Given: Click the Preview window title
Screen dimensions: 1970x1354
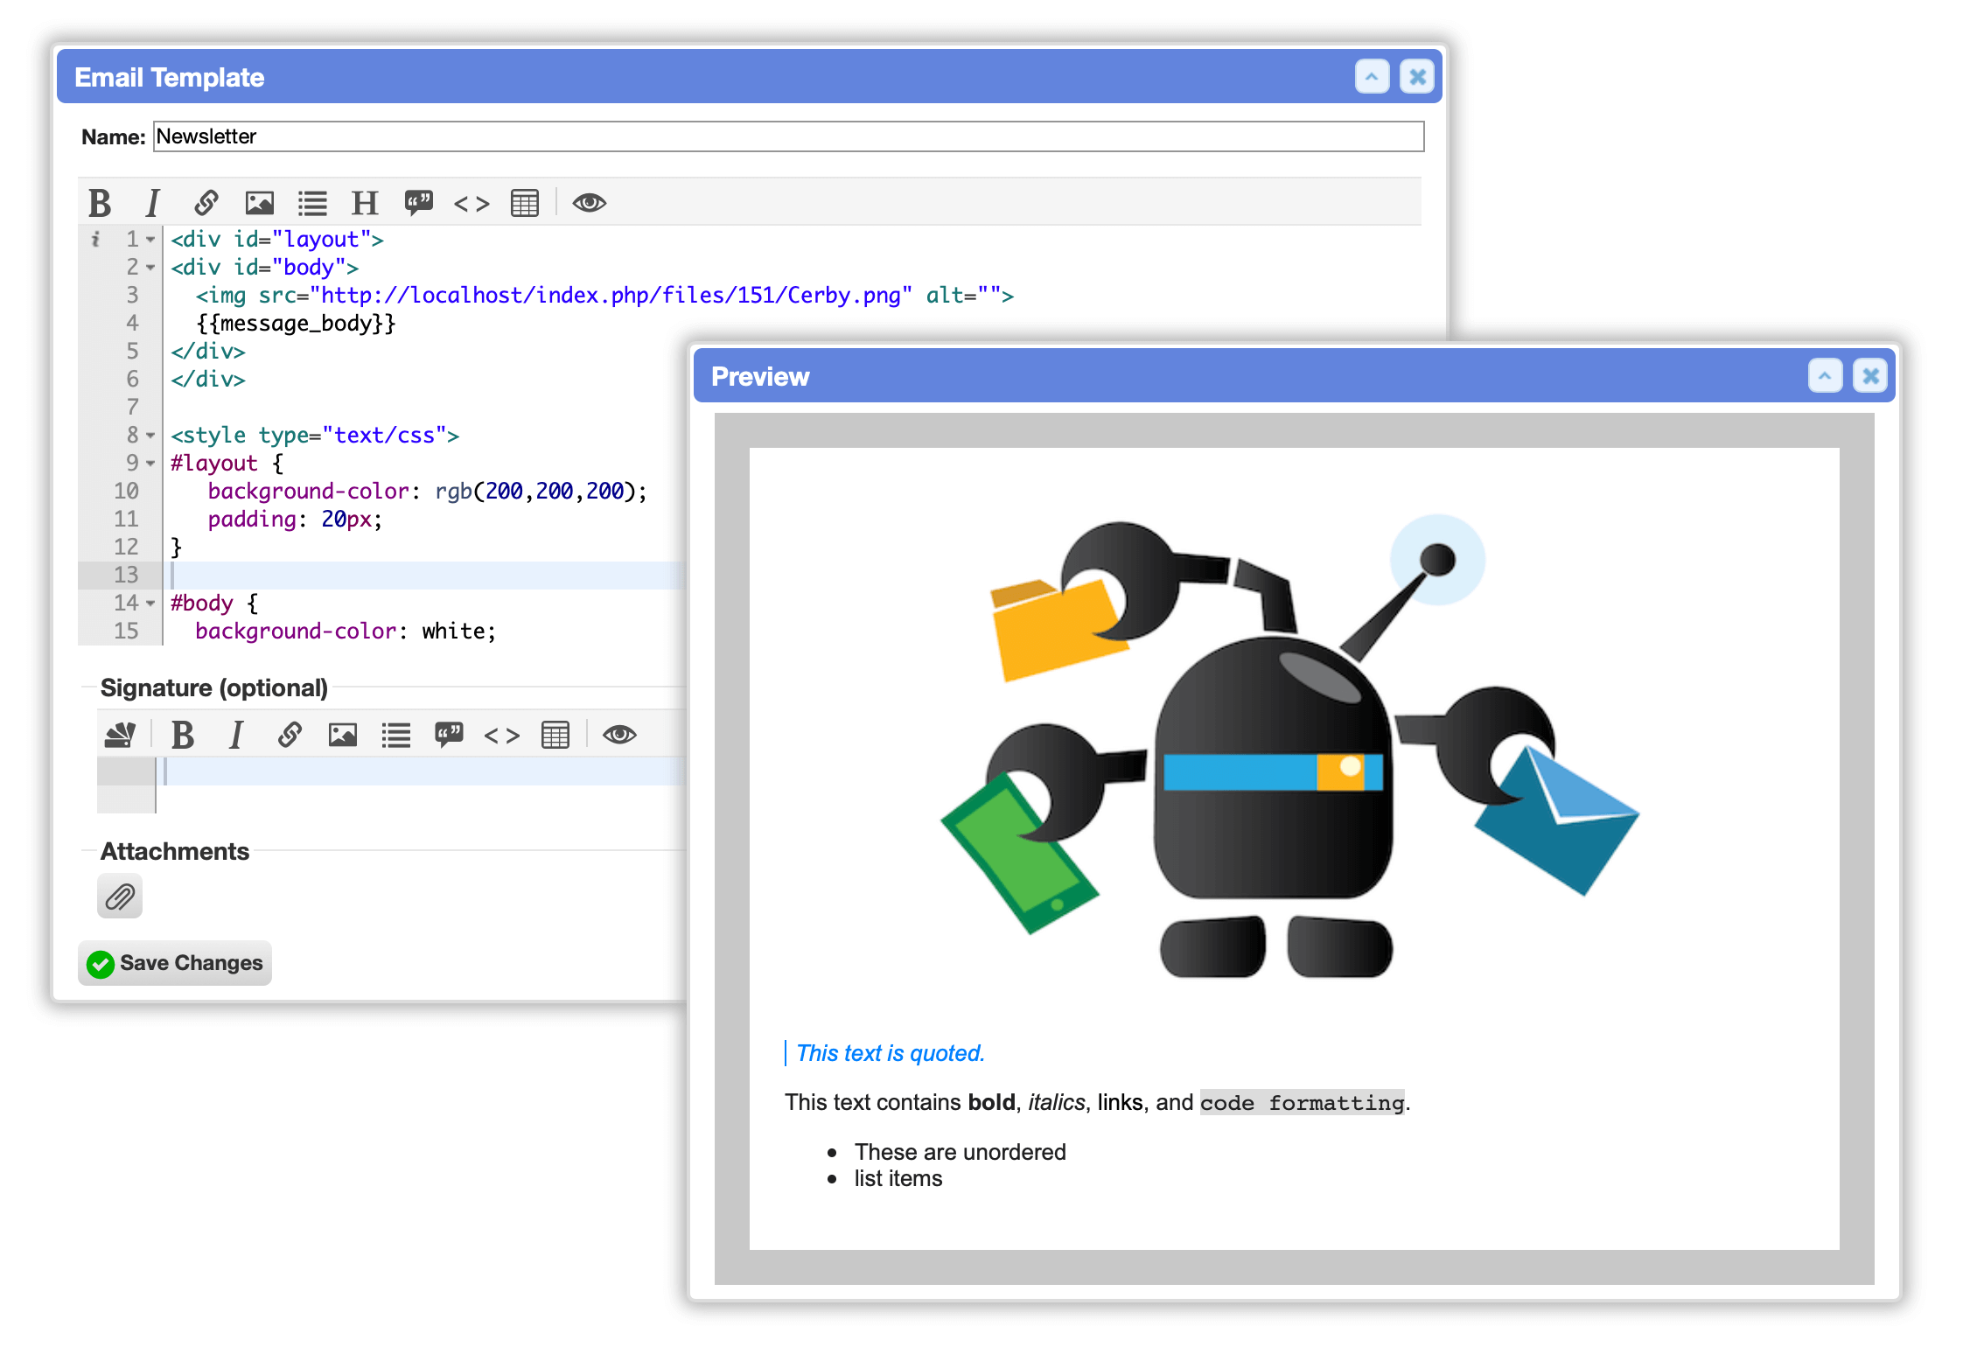Looking at the screenshot, I should click(x=760, y=376).
